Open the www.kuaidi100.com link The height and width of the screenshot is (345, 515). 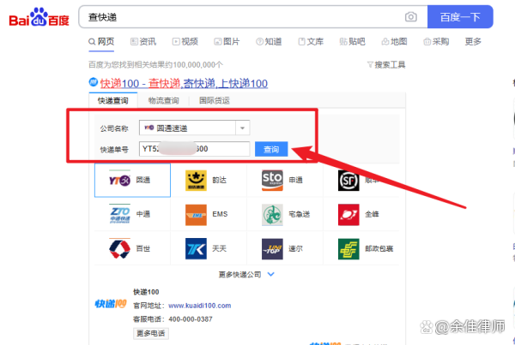click(x=200, y=306)
